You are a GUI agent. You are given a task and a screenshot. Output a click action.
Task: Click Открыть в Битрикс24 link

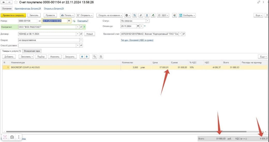pyautogui.click(x=54, y=9)
